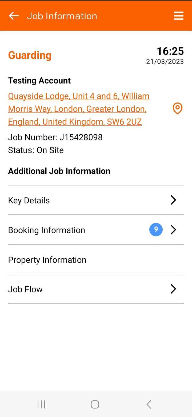The height and width of the screenshot is (417, 192).
Task: Tap the Status: On Site text
Action: pyautogui.click(x=36, y=150)
